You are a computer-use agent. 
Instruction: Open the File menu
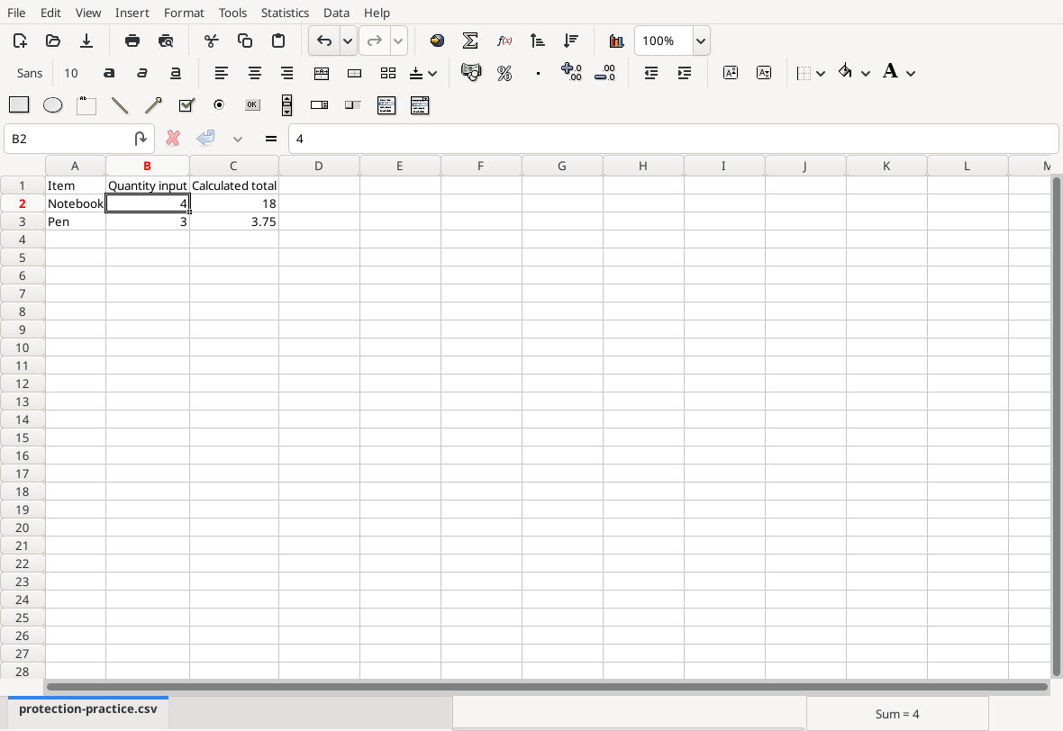point(16,13)
